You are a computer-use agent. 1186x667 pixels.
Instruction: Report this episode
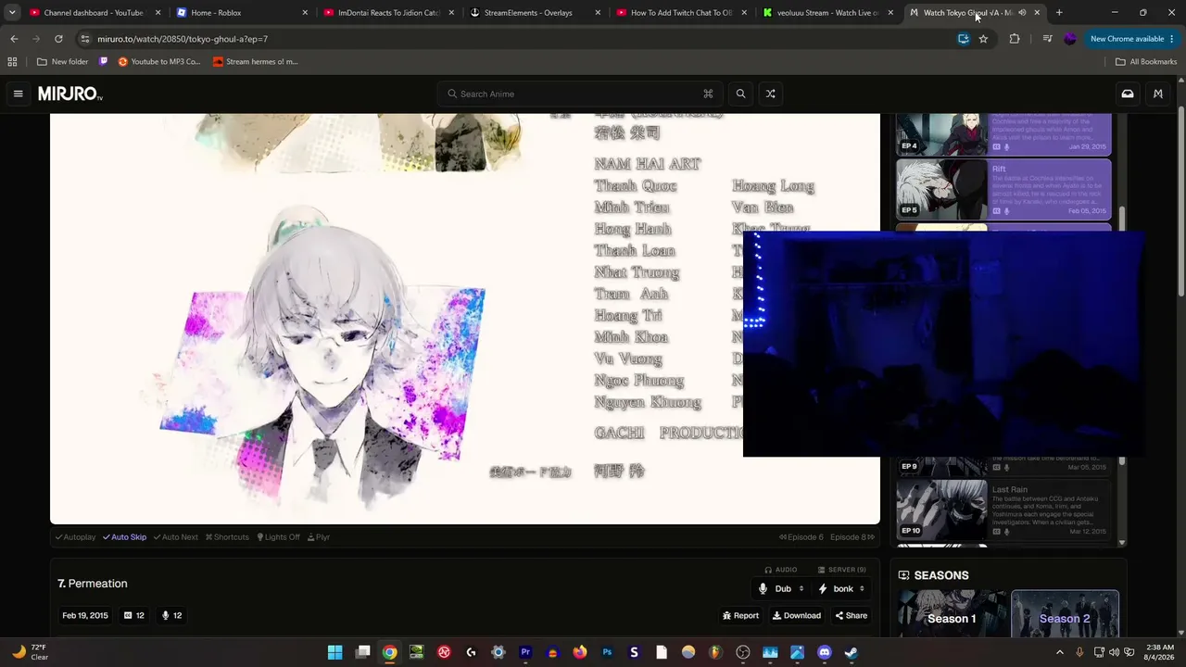pos(740,616)
